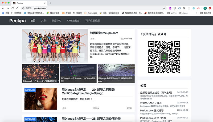
Task: Open CMS控制台 navigation item
Action: (73, 21)
